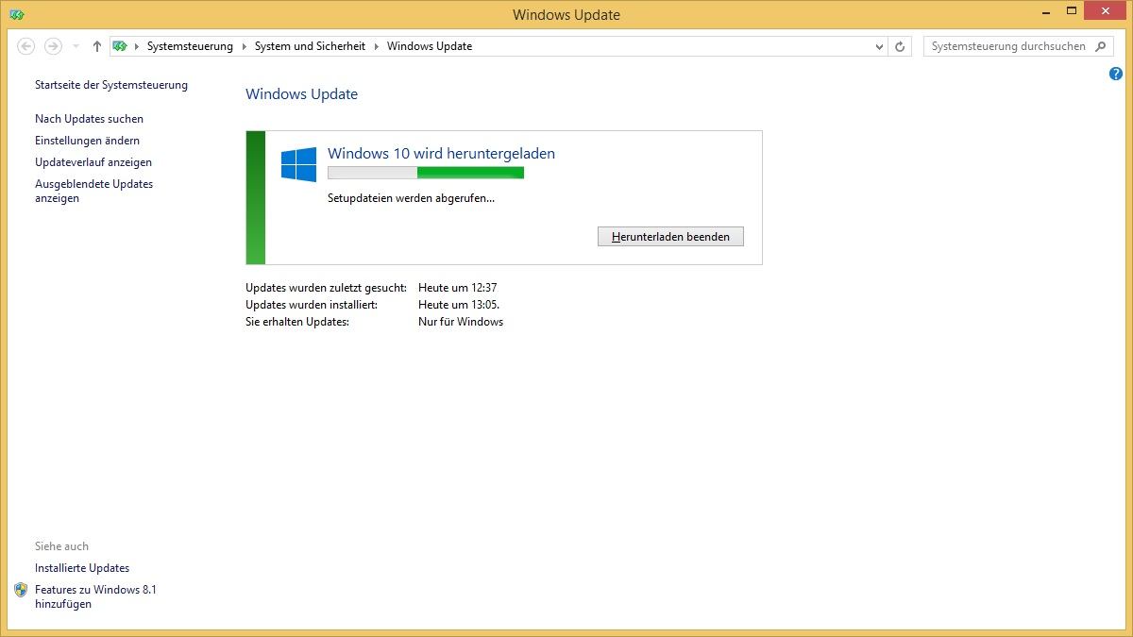
Task: Click the address bar Control Panel icon
Action: 120,46
